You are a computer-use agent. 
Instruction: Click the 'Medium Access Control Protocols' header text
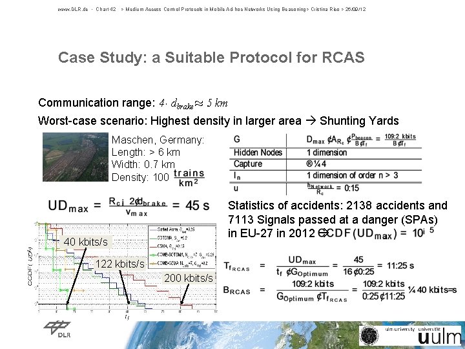(x=163, y=9)
